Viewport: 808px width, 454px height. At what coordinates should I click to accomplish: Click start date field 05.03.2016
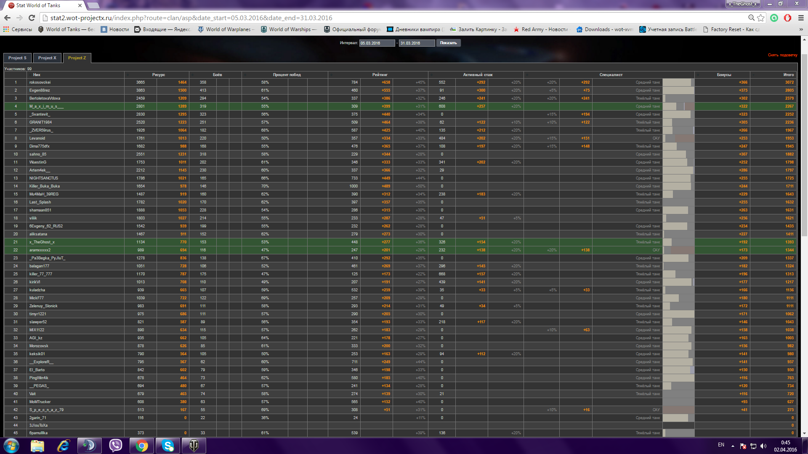tap(377, 43)
